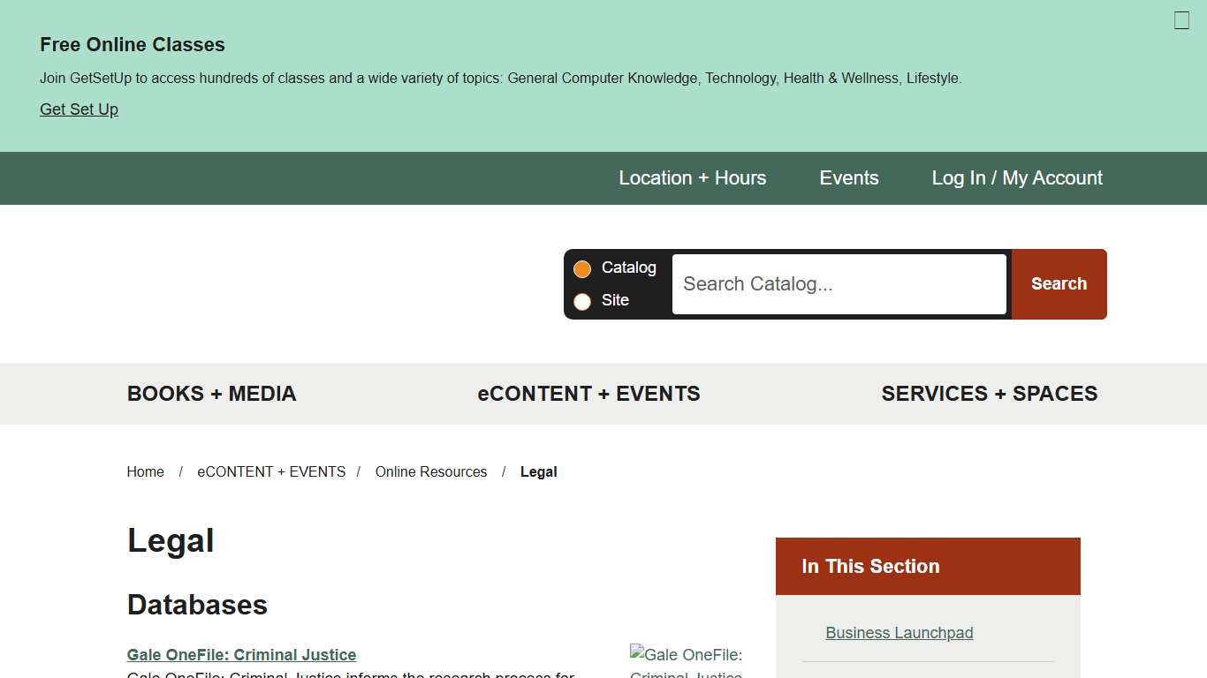Click eCONTENT + EVENTS in the breadcrumb trail
Viewport: 1207px width, 678px height.
[271, 472]
